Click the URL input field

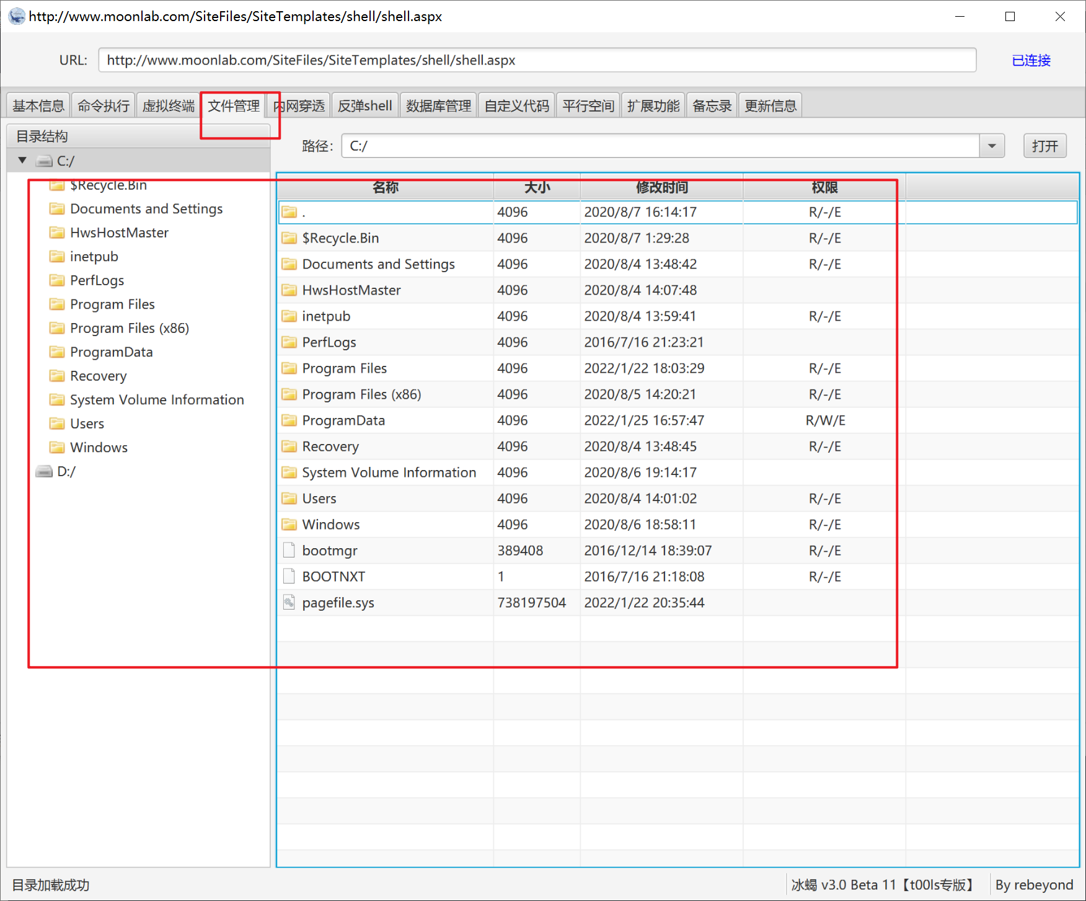click(537, 60)
